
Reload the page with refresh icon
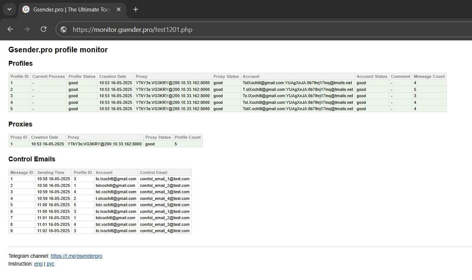click(x=44, y=29)
